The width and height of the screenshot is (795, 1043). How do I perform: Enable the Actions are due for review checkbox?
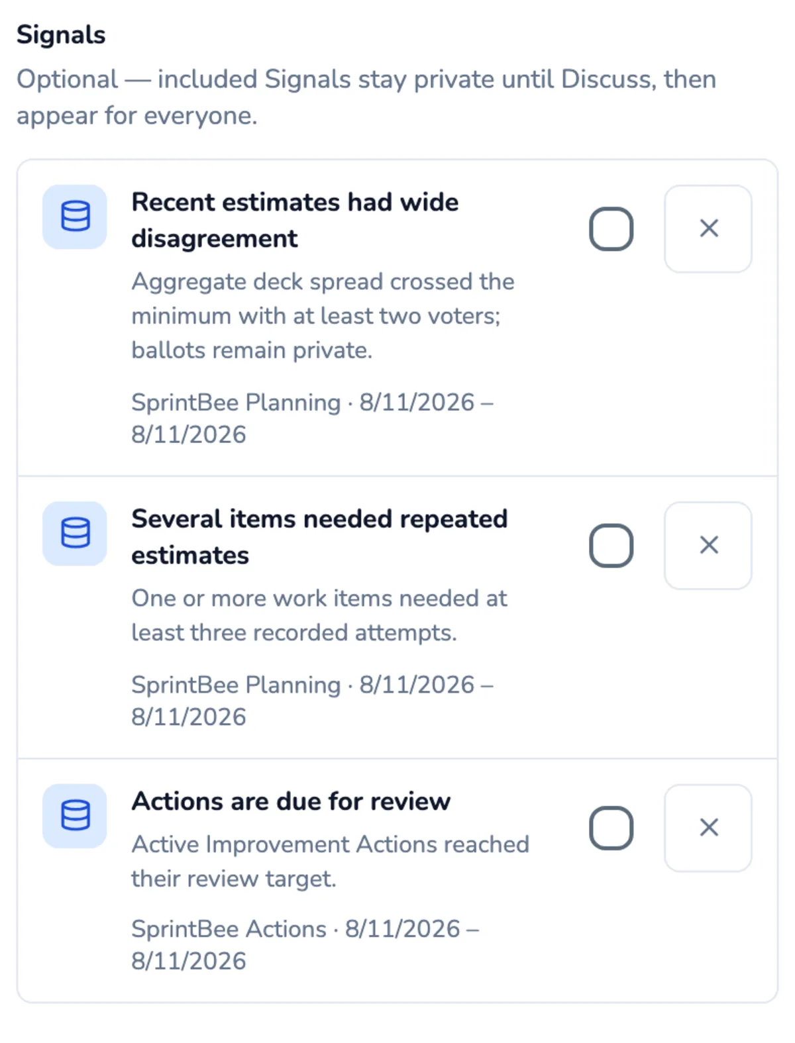click(x=611, y=828)
